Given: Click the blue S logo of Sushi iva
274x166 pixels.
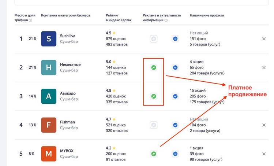Looking at the screenshot, I should click(49, 39).
